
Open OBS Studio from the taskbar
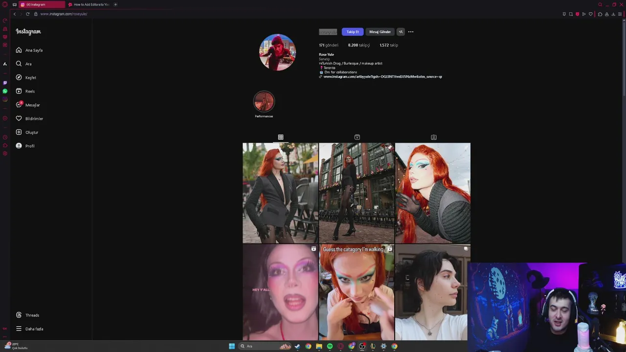pos(362,346)
